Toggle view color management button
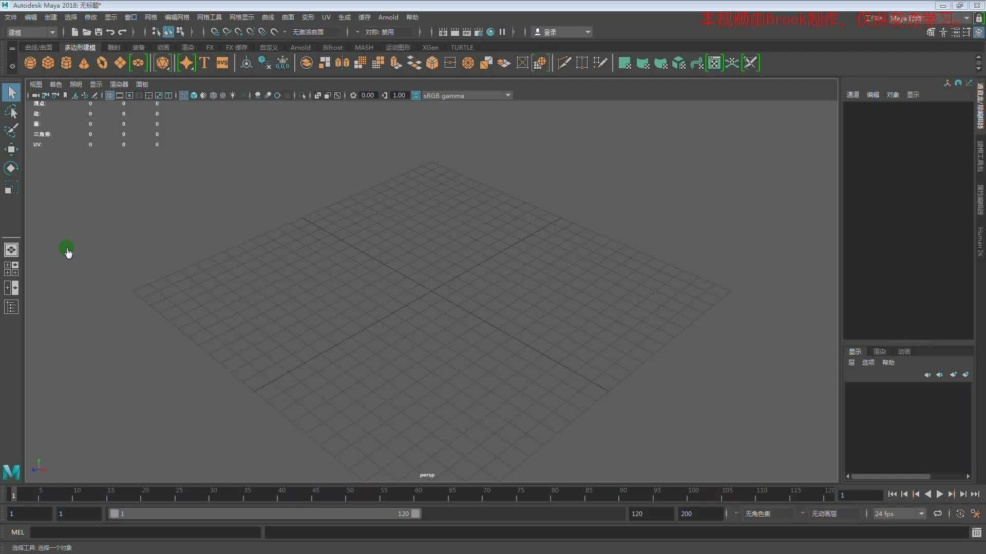This screenshot has height=554, width=986. coord(416,95)
